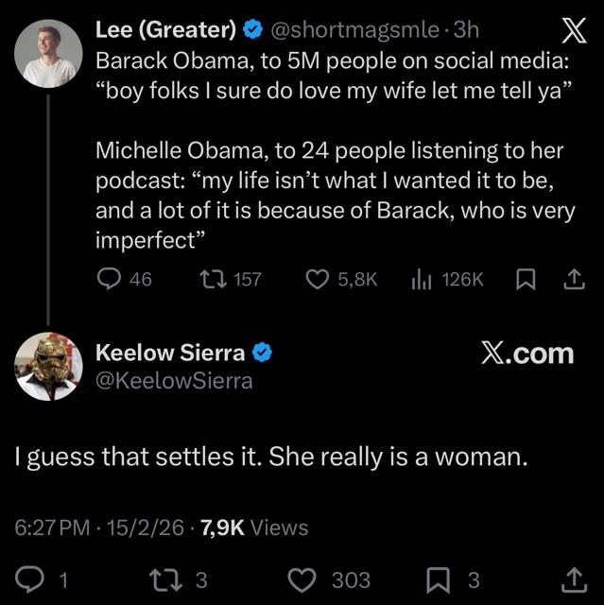Like Lee's post with 5,8K likes
604x605 pixels.
318,279
